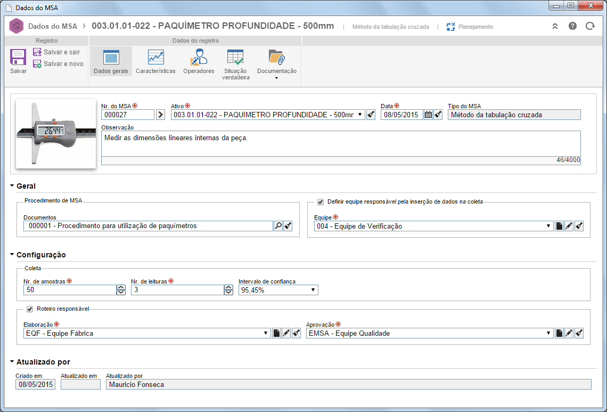Increase the Nr. de amostras value
Viewport: 607px width, 412px height.
click(121, 288)
